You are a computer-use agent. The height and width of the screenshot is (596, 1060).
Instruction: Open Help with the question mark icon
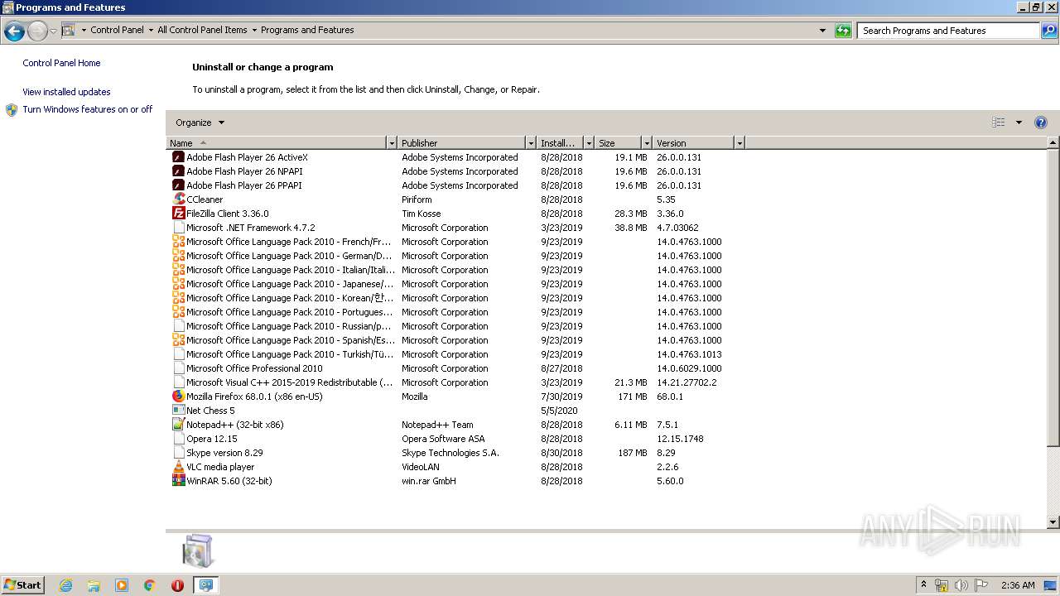click(x=1041, y=123)
